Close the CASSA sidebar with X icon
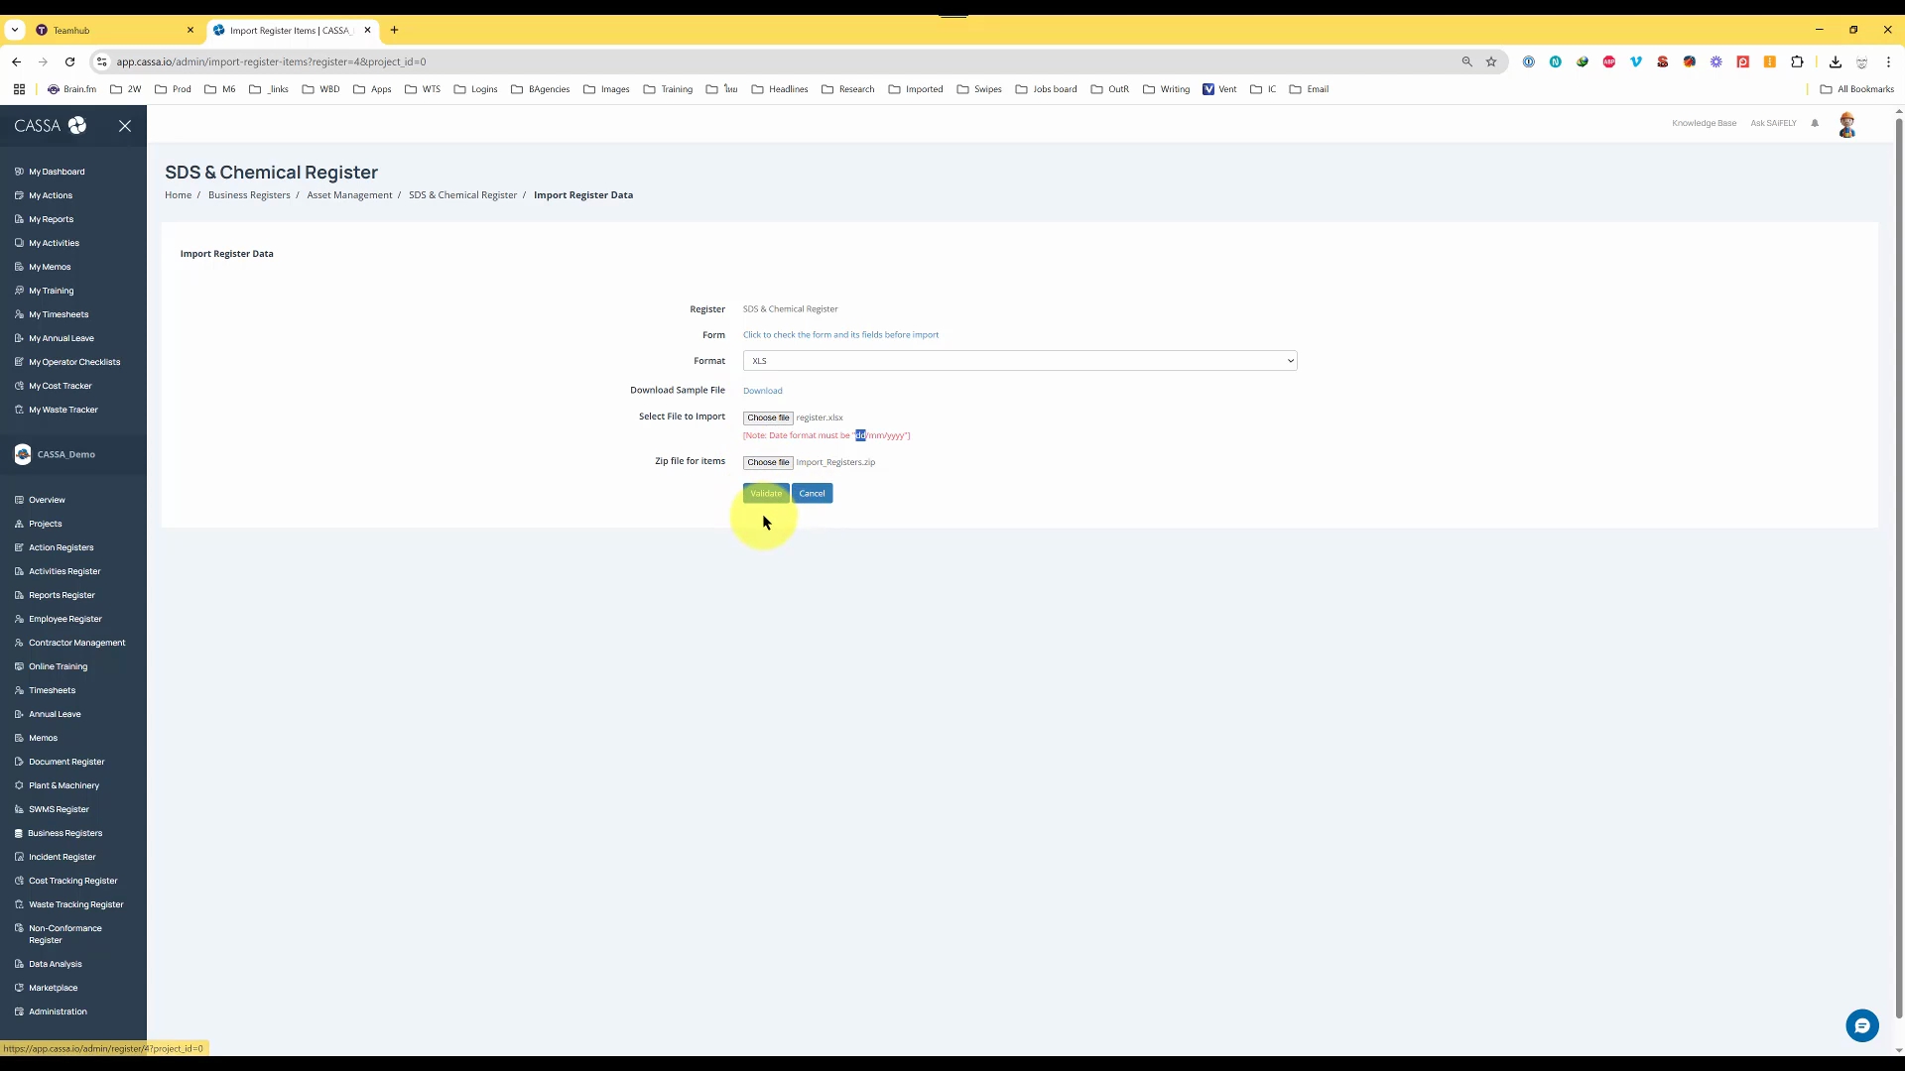 [125, 126]
